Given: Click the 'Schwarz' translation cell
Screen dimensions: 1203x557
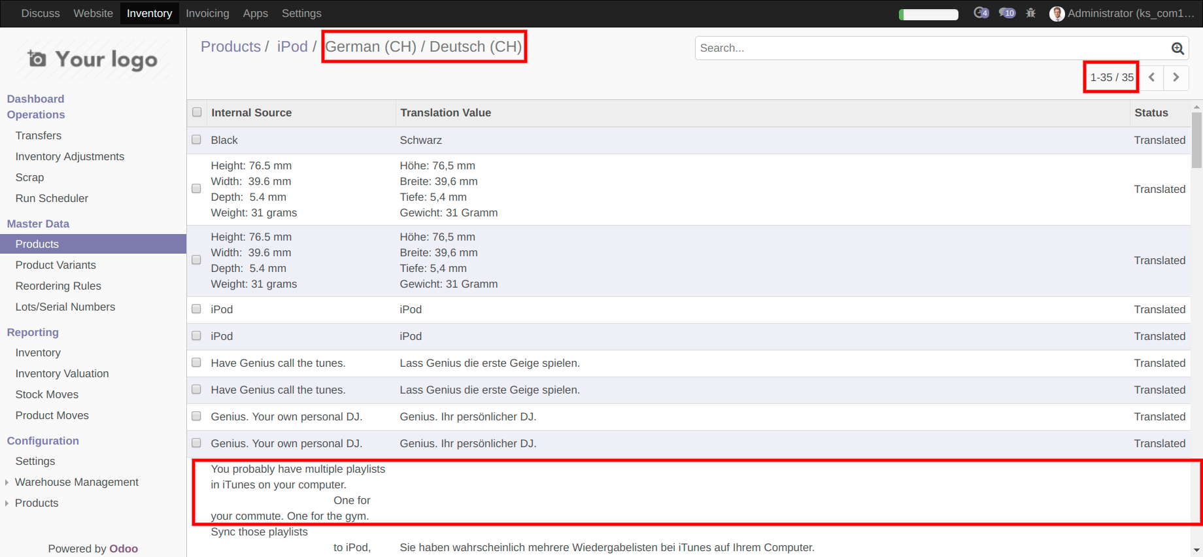Looking at the screenshot, I should click(x=420, y=140).
